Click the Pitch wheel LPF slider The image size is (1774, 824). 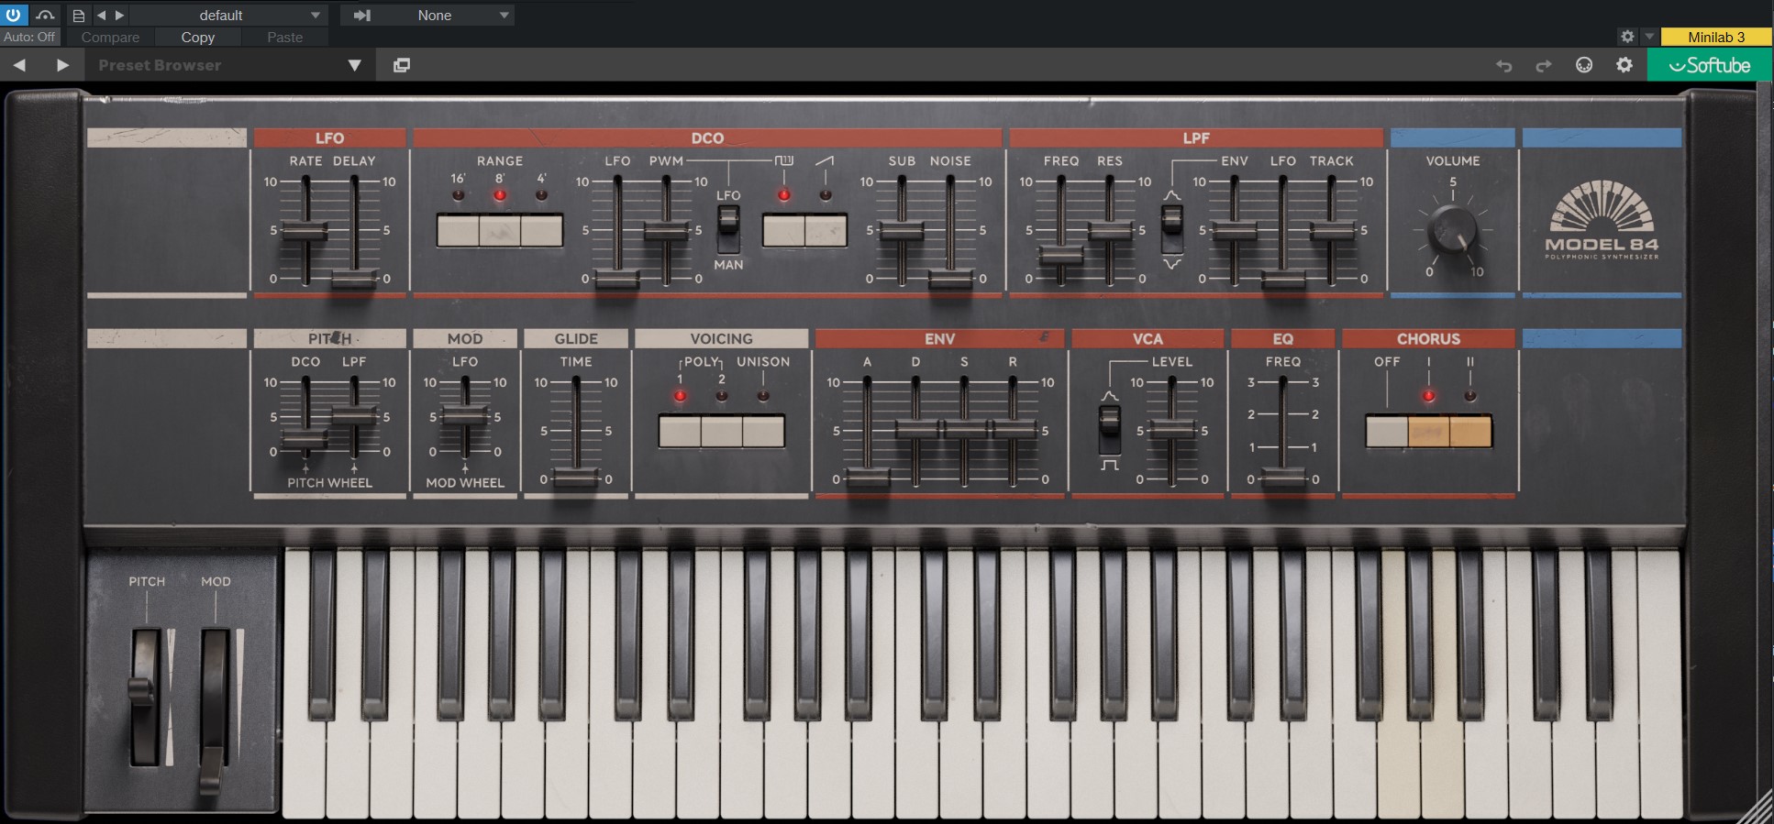point(354,415)
